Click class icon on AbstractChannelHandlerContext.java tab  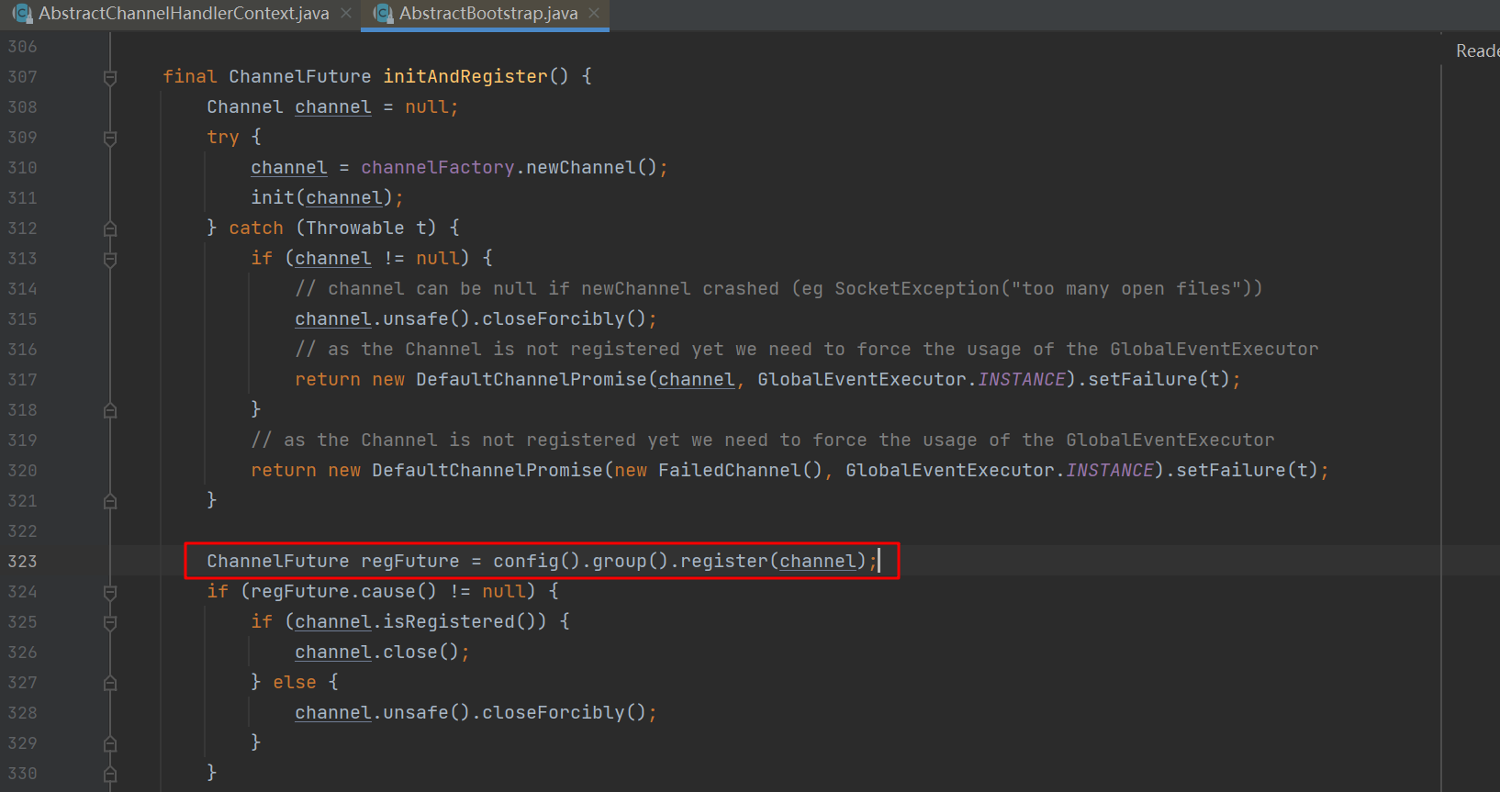pos(22,14)
